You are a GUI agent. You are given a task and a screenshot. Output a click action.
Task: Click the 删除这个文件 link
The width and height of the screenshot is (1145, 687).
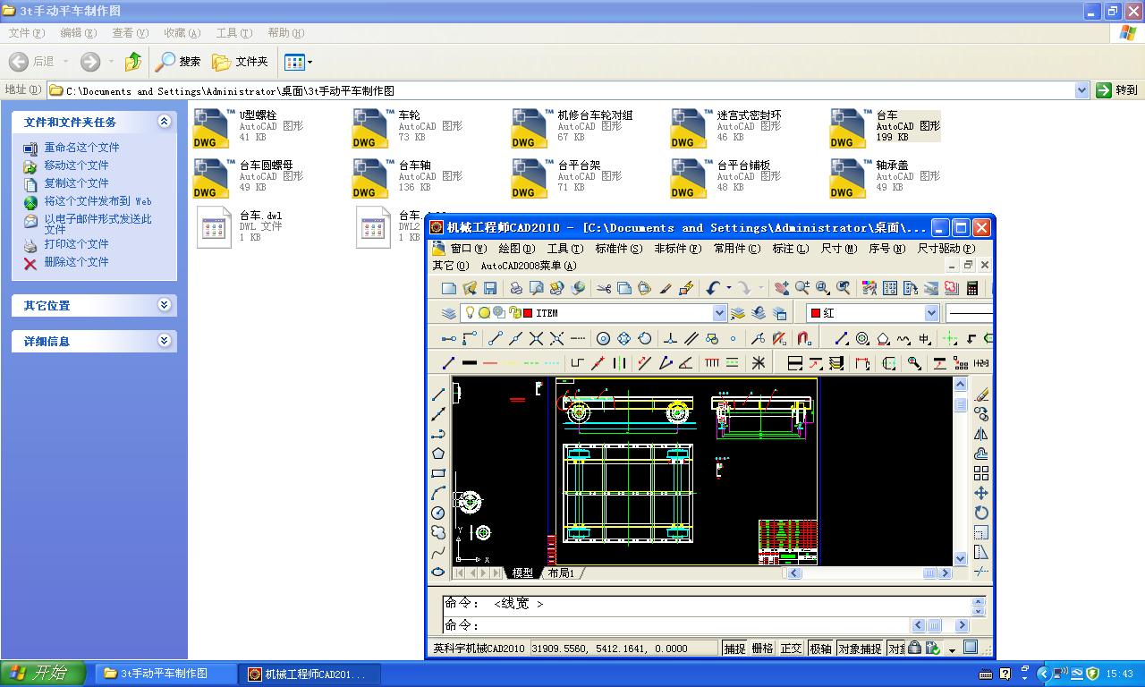coord(76,262)
